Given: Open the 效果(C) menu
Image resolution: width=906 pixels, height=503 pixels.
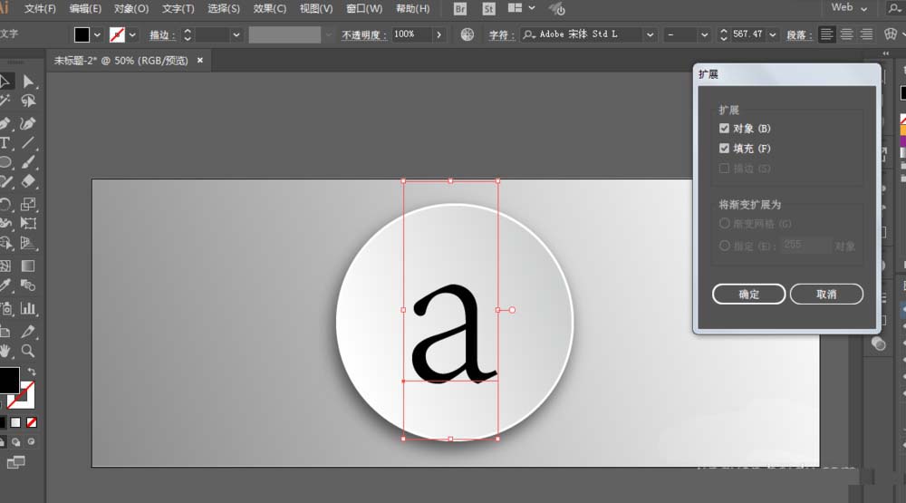Looking at the screenshot, I should 270,9.
